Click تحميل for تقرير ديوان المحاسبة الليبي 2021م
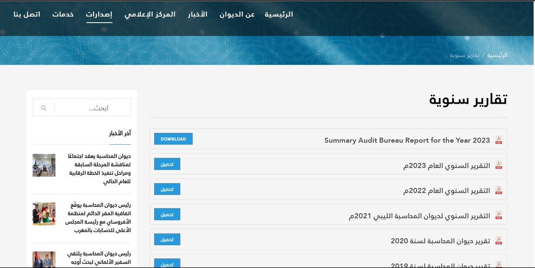Image resolution: width=535 pixels, height=268 pixels. point(167,215)
